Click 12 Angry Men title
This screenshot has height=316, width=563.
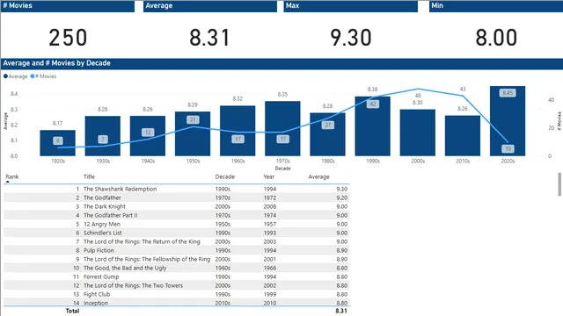[x=102, y=224]
